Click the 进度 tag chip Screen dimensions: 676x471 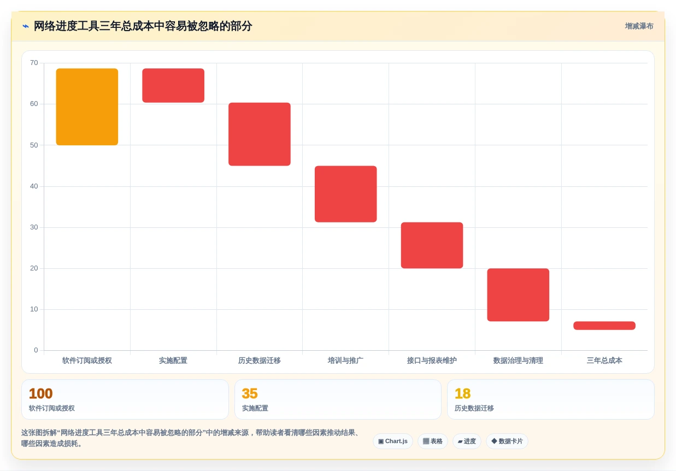click(467, 441)
